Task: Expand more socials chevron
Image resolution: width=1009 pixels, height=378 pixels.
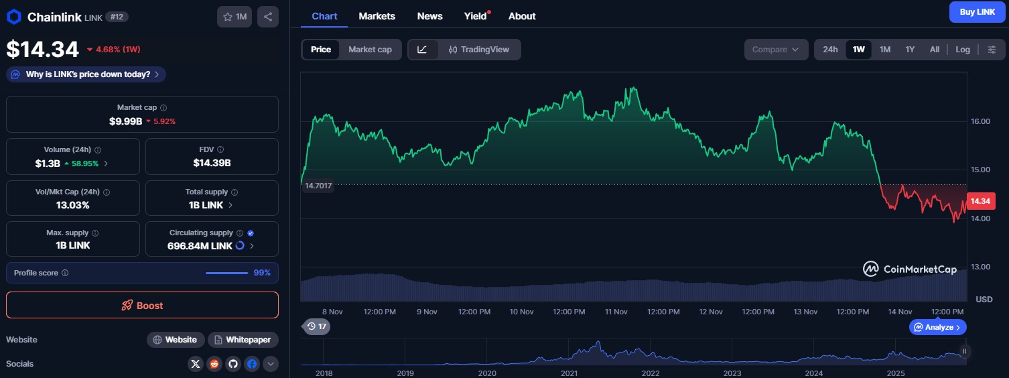Action: point(271,364)
